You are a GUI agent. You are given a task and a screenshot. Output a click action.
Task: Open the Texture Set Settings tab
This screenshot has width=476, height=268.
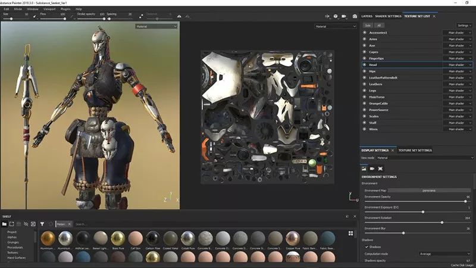[415, 151]
